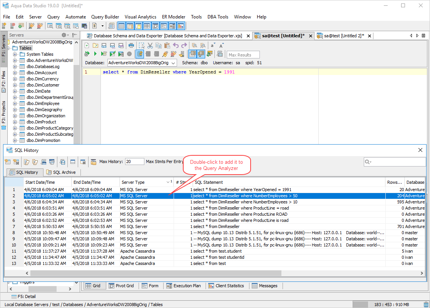
Task: Click the open file folder icon
Action: [x=95, y=45]
